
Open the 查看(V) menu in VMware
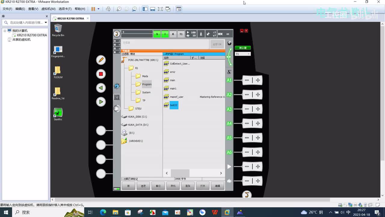[33, 9]
